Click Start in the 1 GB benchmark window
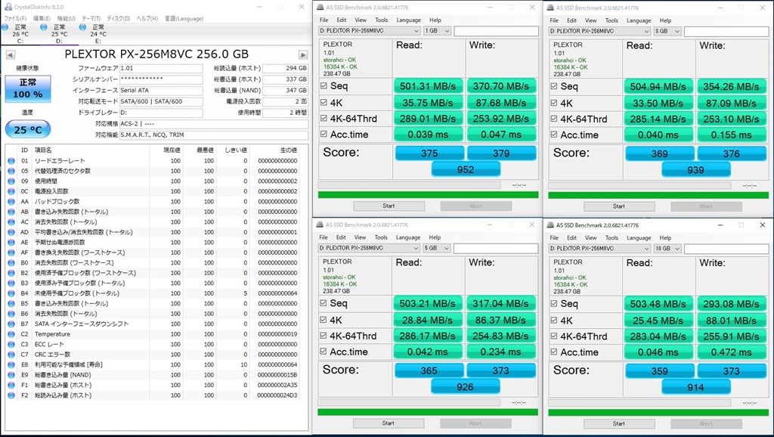This screenshot has width=774, height=437. pyautogui.click(x=389, y=206)
